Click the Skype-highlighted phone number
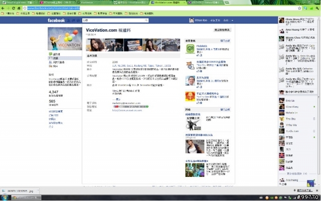This screenshot has width=321, height=201. [x=130, y=107]
